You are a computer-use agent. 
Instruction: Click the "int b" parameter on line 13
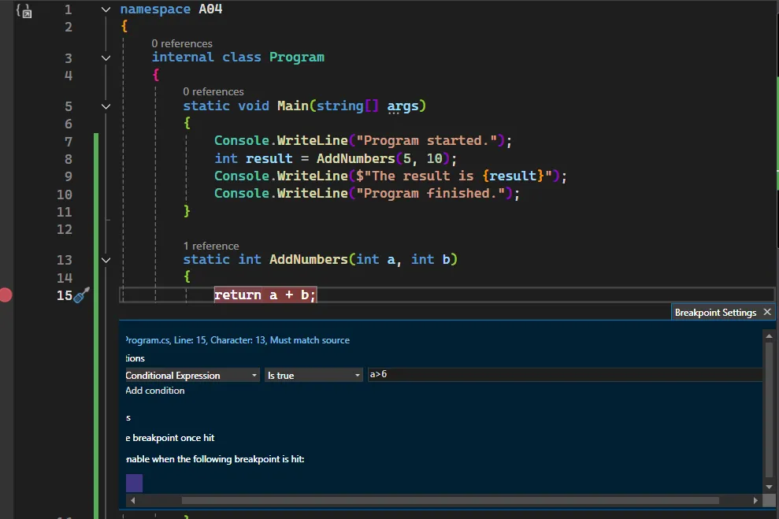pyautogui.click(x=431, y=259)
